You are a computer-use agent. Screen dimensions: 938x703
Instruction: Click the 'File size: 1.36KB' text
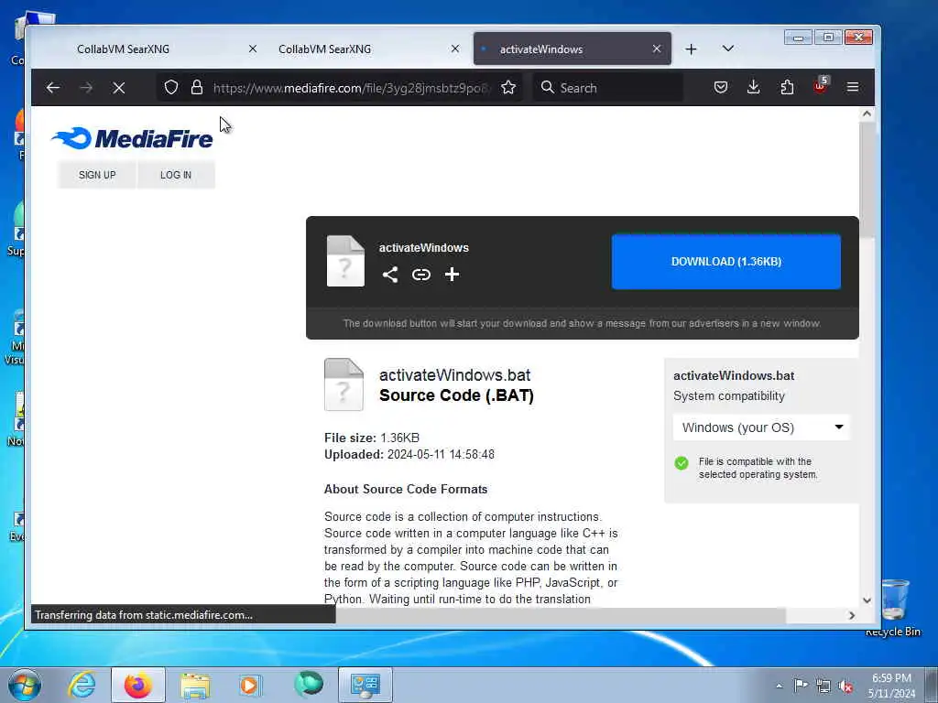[372, 438]
